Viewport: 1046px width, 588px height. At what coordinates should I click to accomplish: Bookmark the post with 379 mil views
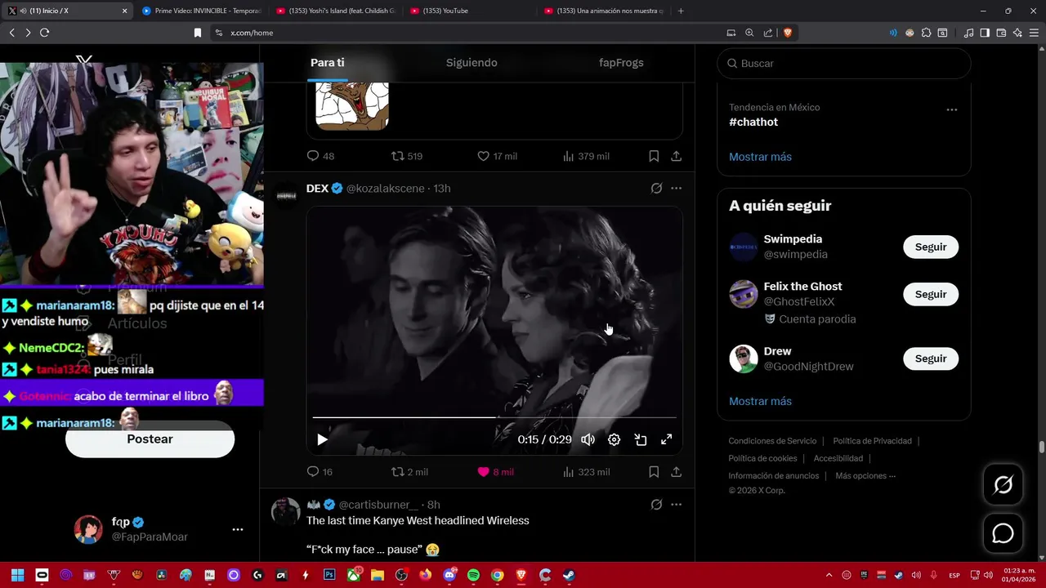654,156
